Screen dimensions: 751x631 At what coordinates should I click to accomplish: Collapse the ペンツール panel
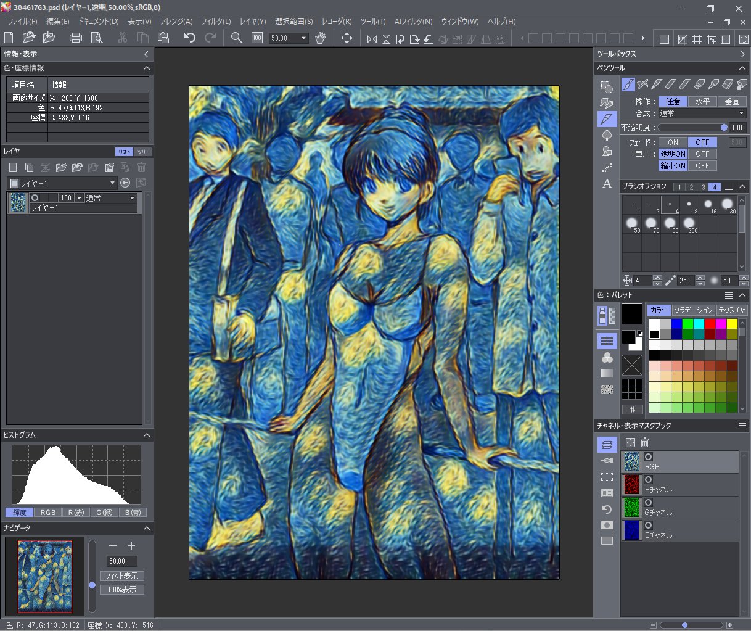tap(742, 68)
